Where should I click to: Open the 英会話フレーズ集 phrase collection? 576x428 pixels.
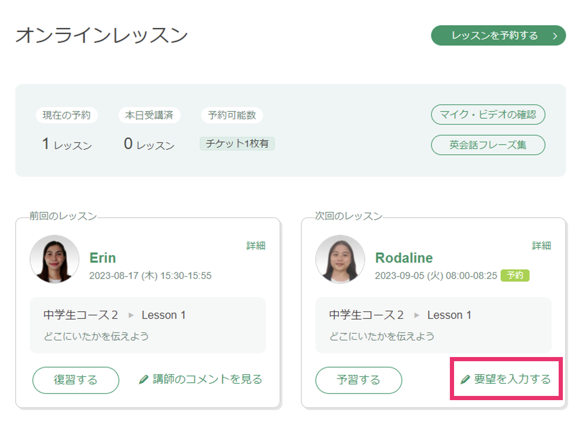click(x=488, y=145)
